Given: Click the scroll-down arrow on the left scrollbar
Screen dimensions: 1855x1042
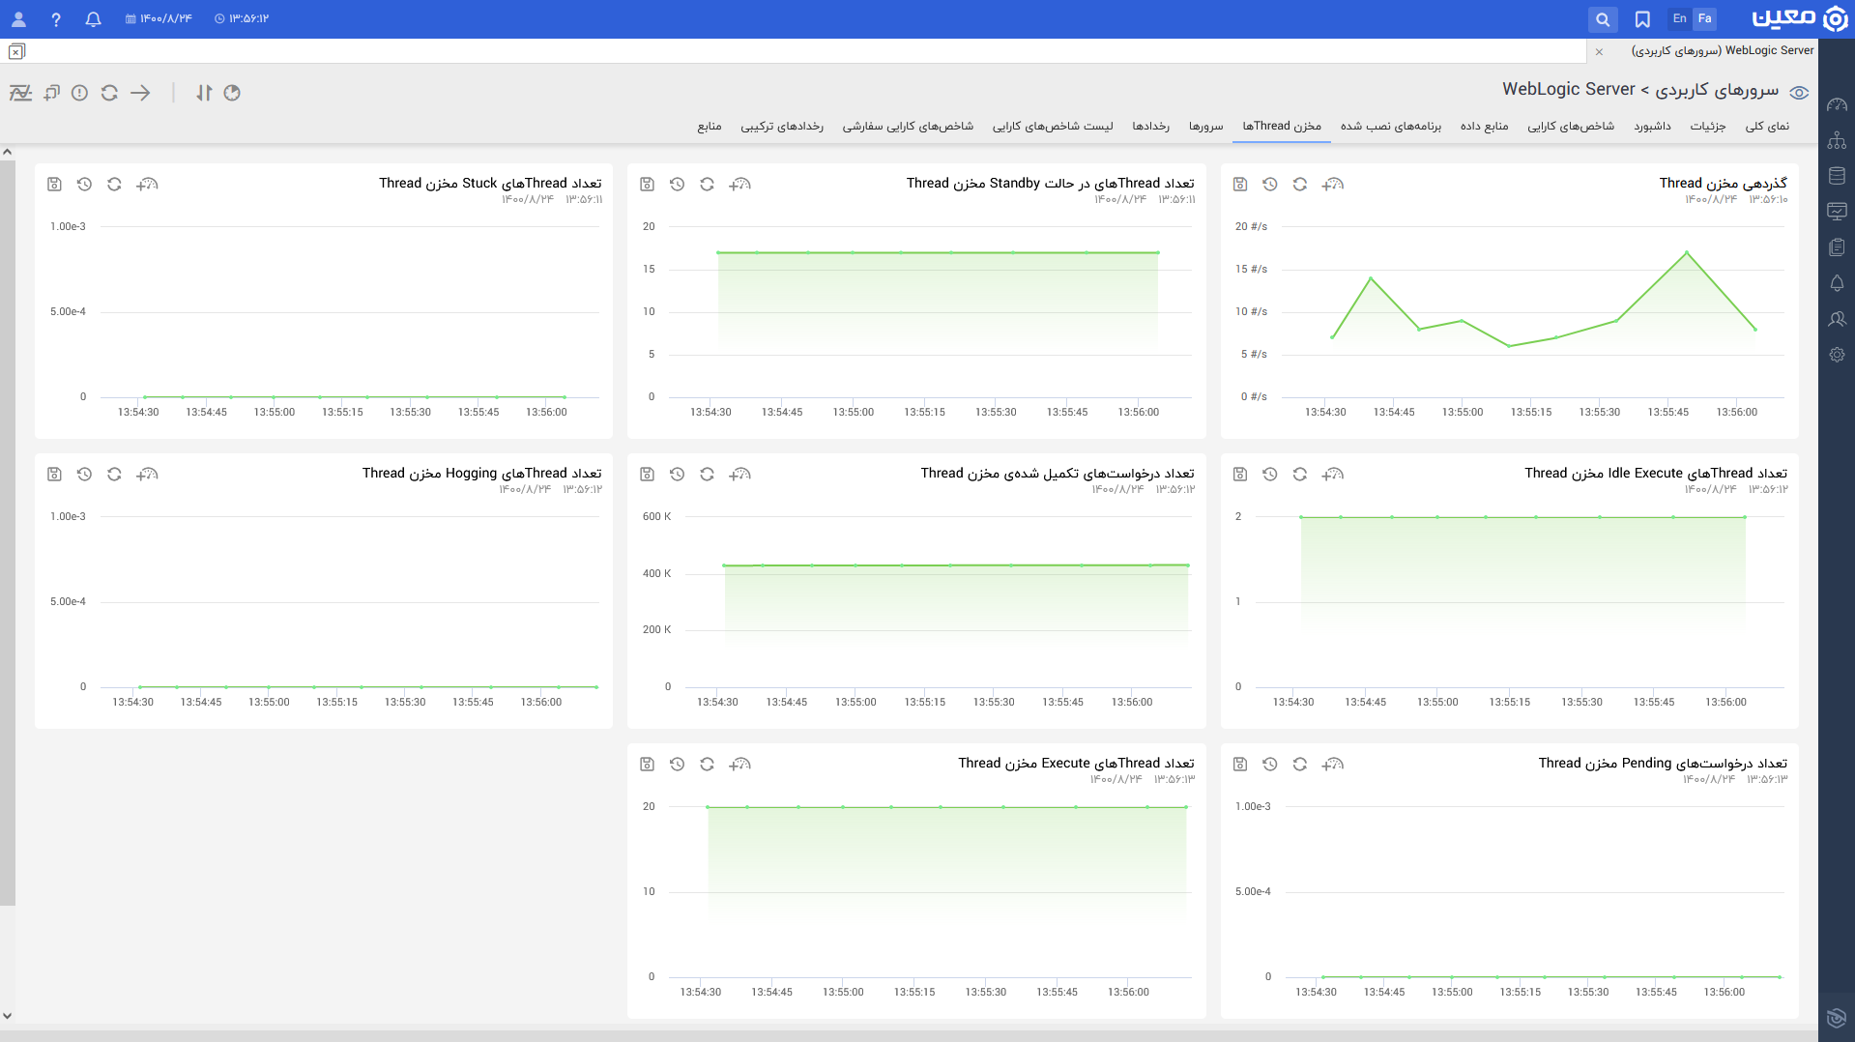Looking at the screenshot, I should (x=7, y=1016).
